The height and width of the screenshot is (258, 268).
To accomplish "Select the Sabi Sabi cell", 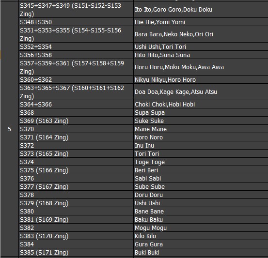I will 201,178.
